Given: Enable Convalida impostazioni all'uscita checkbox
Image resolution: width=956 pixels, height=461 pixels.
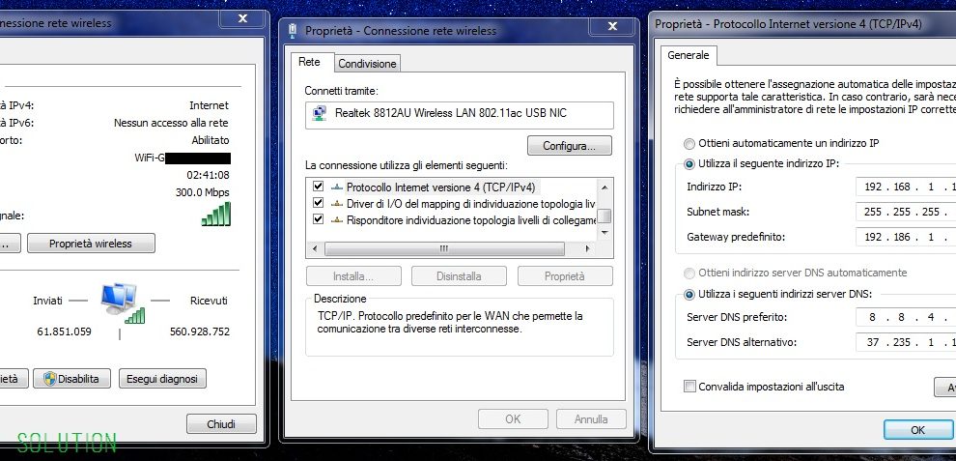Looking at the screenshot, I should pyautogui.click(x=689, y=386).
